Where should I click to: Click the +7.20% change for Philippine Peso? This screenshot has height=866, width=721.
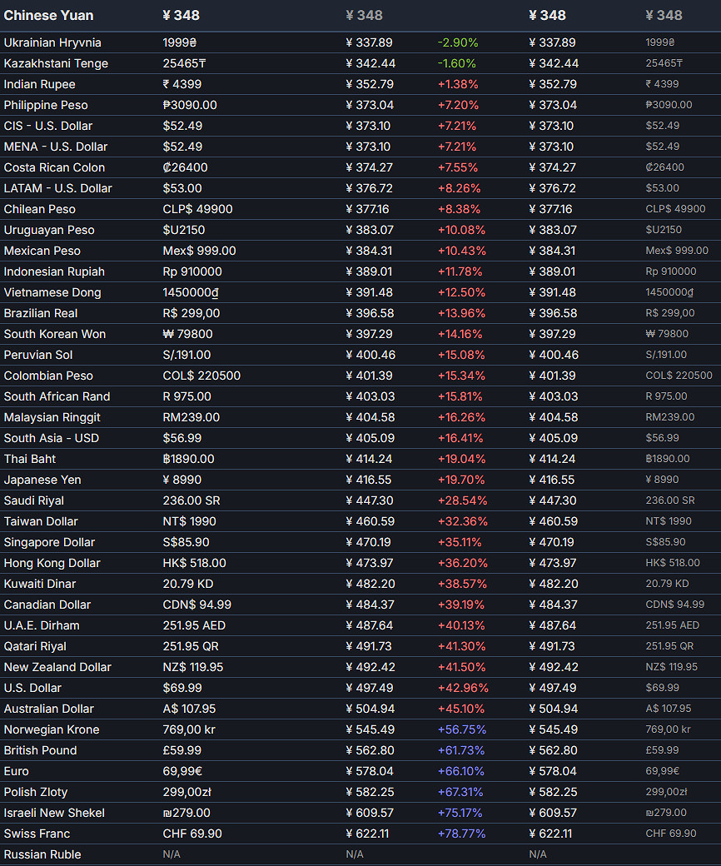coord(460,105)
